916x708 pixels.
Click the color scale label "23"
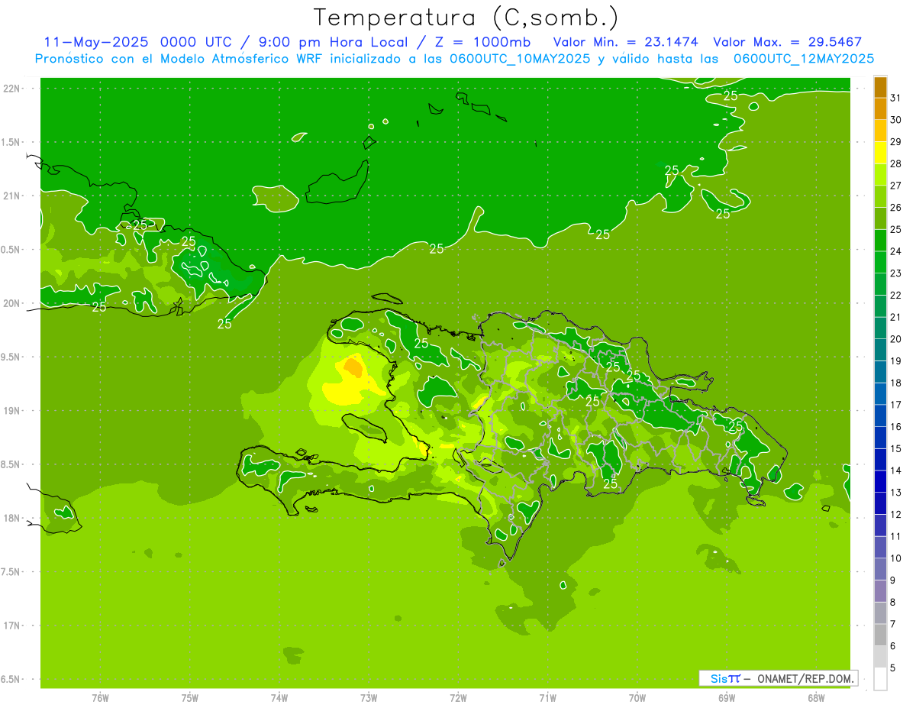click(x=896, y=273)
